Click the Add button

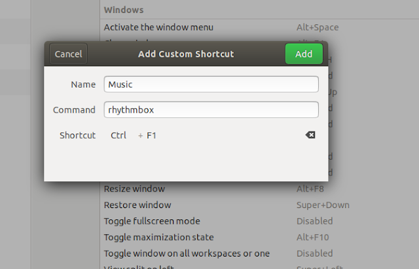304,54
